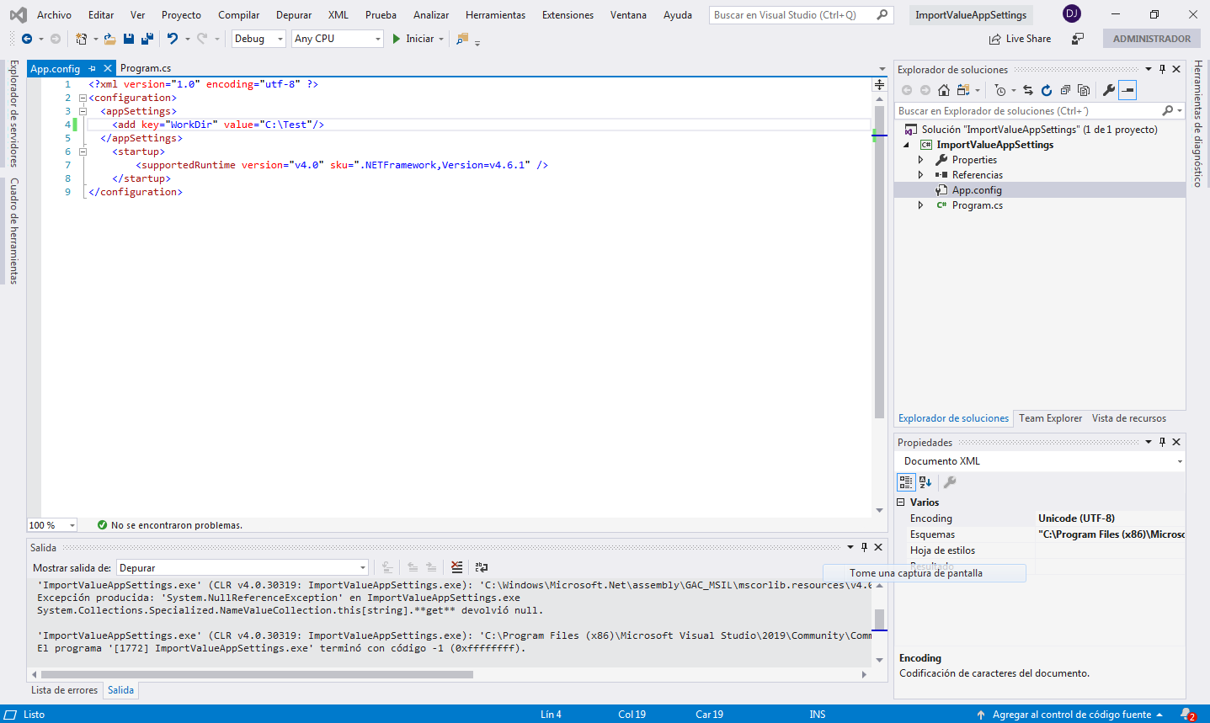Toggle the Preview Selected Items button
This screenshot has width=1210, height=723.
tap(1127, 90)
